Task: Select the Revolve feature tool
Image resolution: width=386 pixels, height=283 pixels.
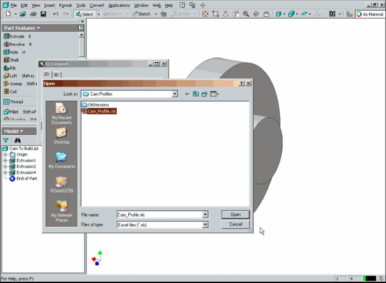Action: tap(18, 44)
